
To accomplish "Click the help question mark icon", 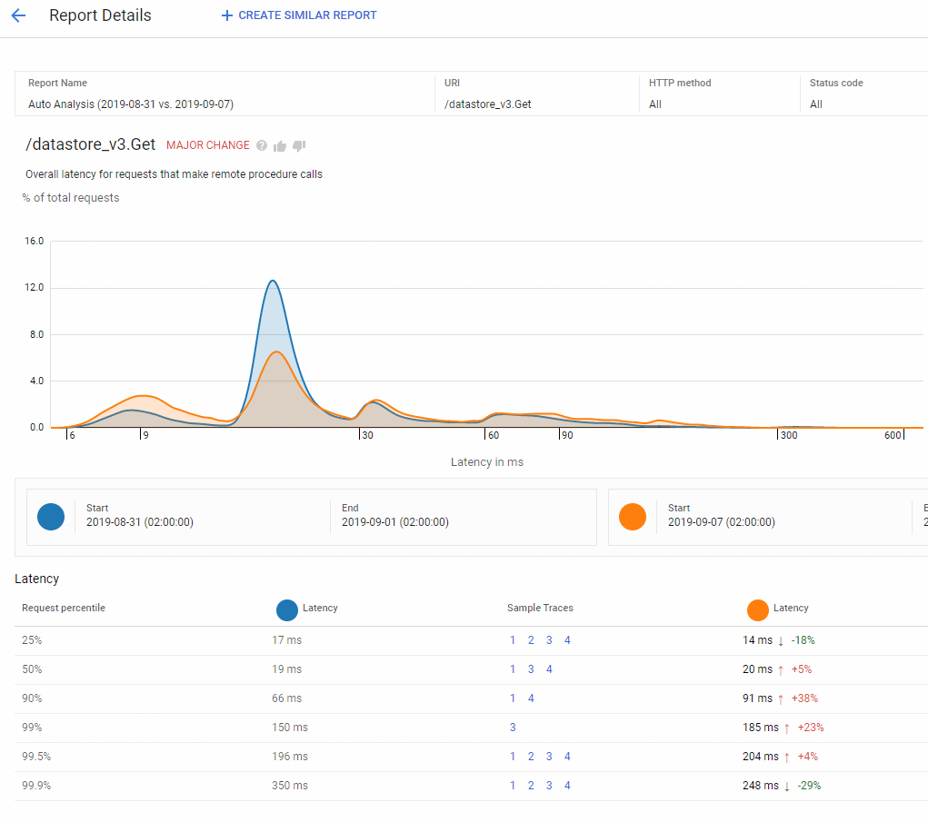I will click(x=262, y=145).
